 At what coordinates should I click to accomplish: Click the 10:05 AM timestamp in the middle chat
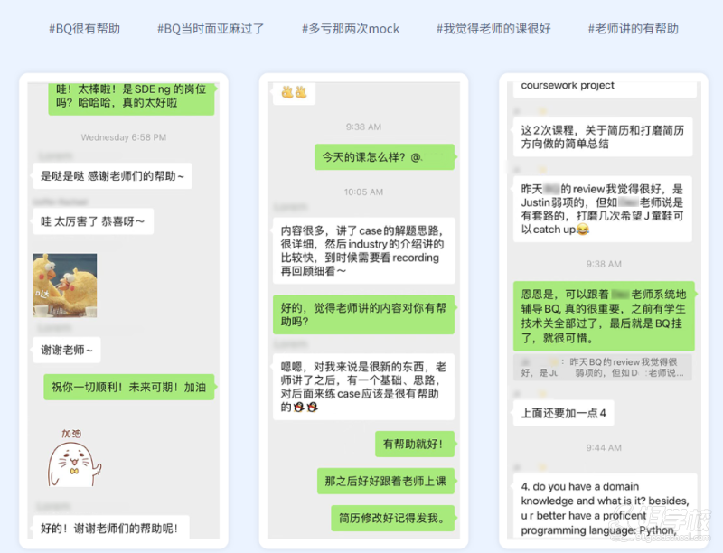363,192
